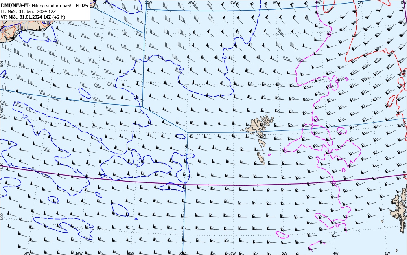The width and height of the screenshot is (407, 255).
Task: Click the 63N latitude label on left edge
Action: point(2,64)
